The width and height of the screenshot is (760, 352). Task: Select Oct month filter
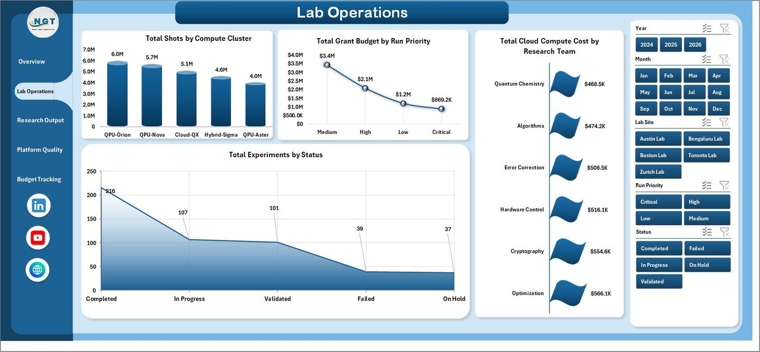tap(670, 109)
